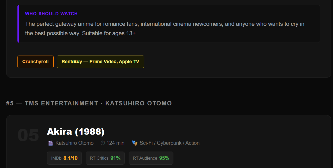Image resolution: width=333 pixels, height=168 pixels.
Task: Click the large faded 05 rank numeral
Action: (x=29, y=135)
